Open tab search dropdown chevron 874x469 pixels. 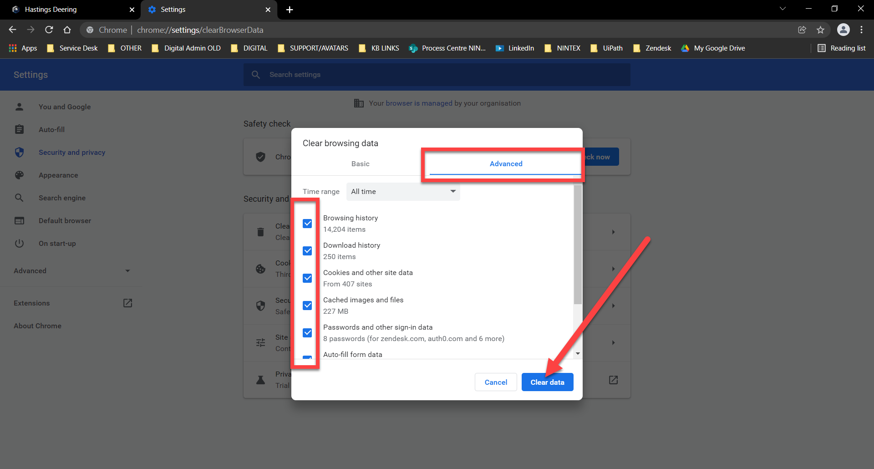pyautogui.click(x=783, y=9)
